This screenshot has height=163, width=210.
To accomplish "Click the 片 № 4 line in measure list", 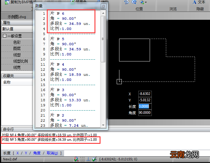I will click(x=57, y=64).
